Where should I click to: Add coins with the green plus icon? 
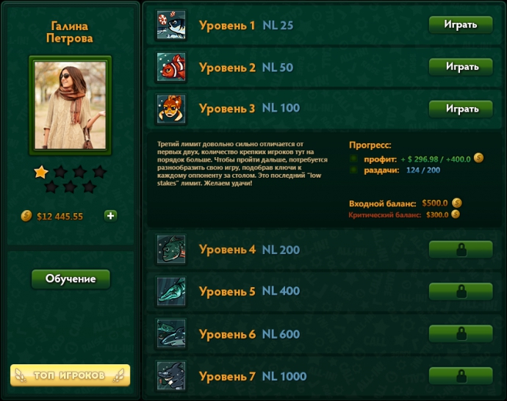(x=110, y=215)
